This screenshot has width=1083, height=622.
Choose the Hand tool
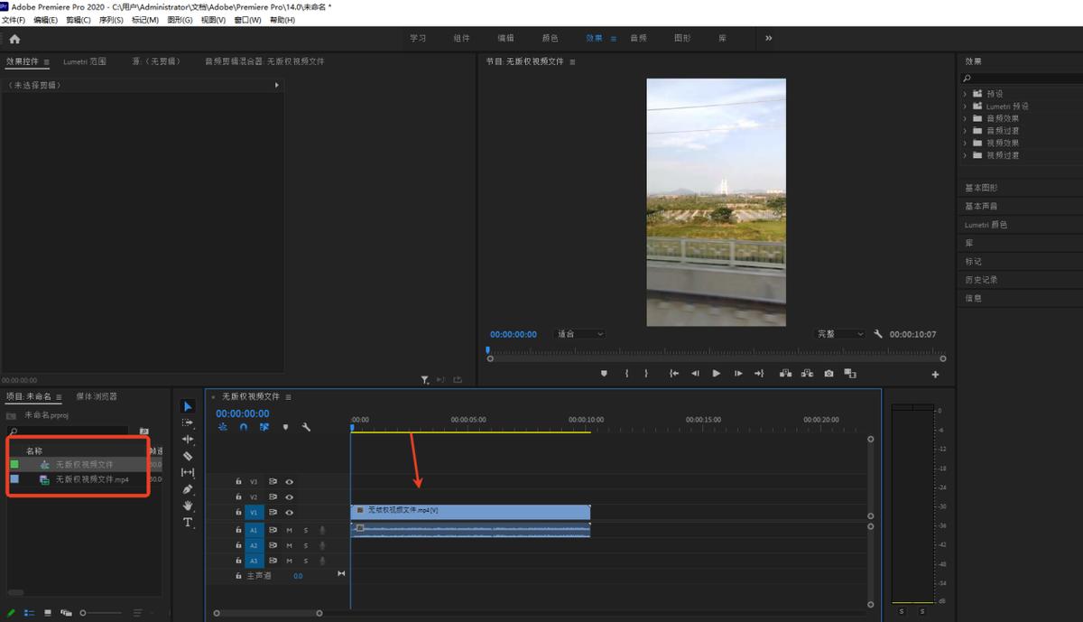click(x=188, y=506)
